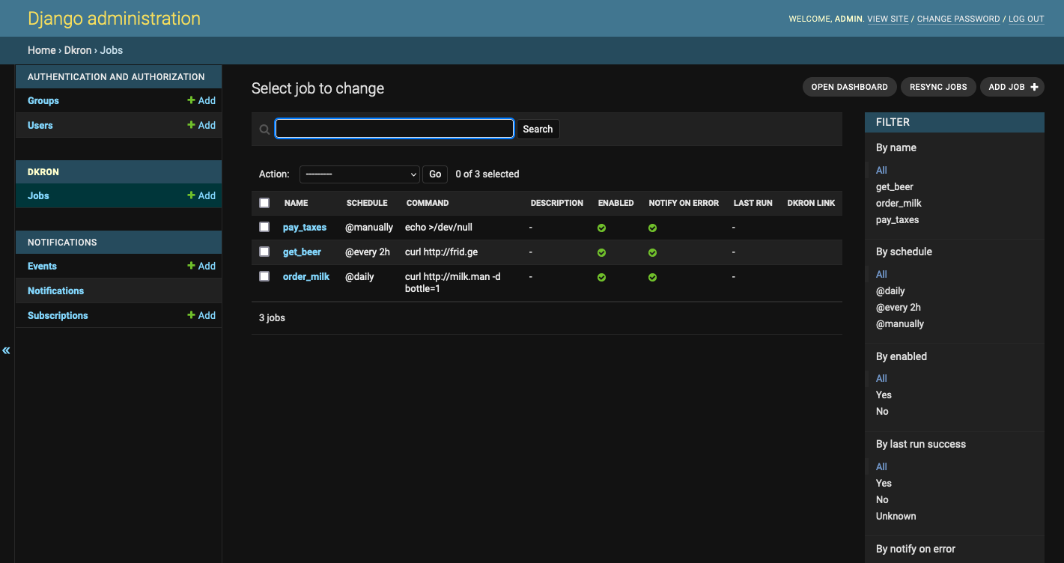Open the order_milk job link

tap(305, 276)
